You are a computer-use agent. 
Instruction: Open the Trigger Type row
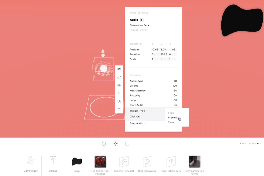(x=145, y=111)
